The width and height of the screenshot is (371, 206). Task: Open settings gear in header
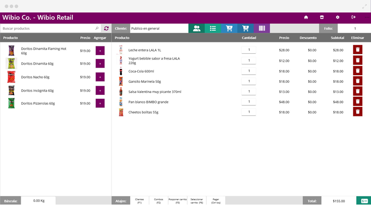coord(337,17)
